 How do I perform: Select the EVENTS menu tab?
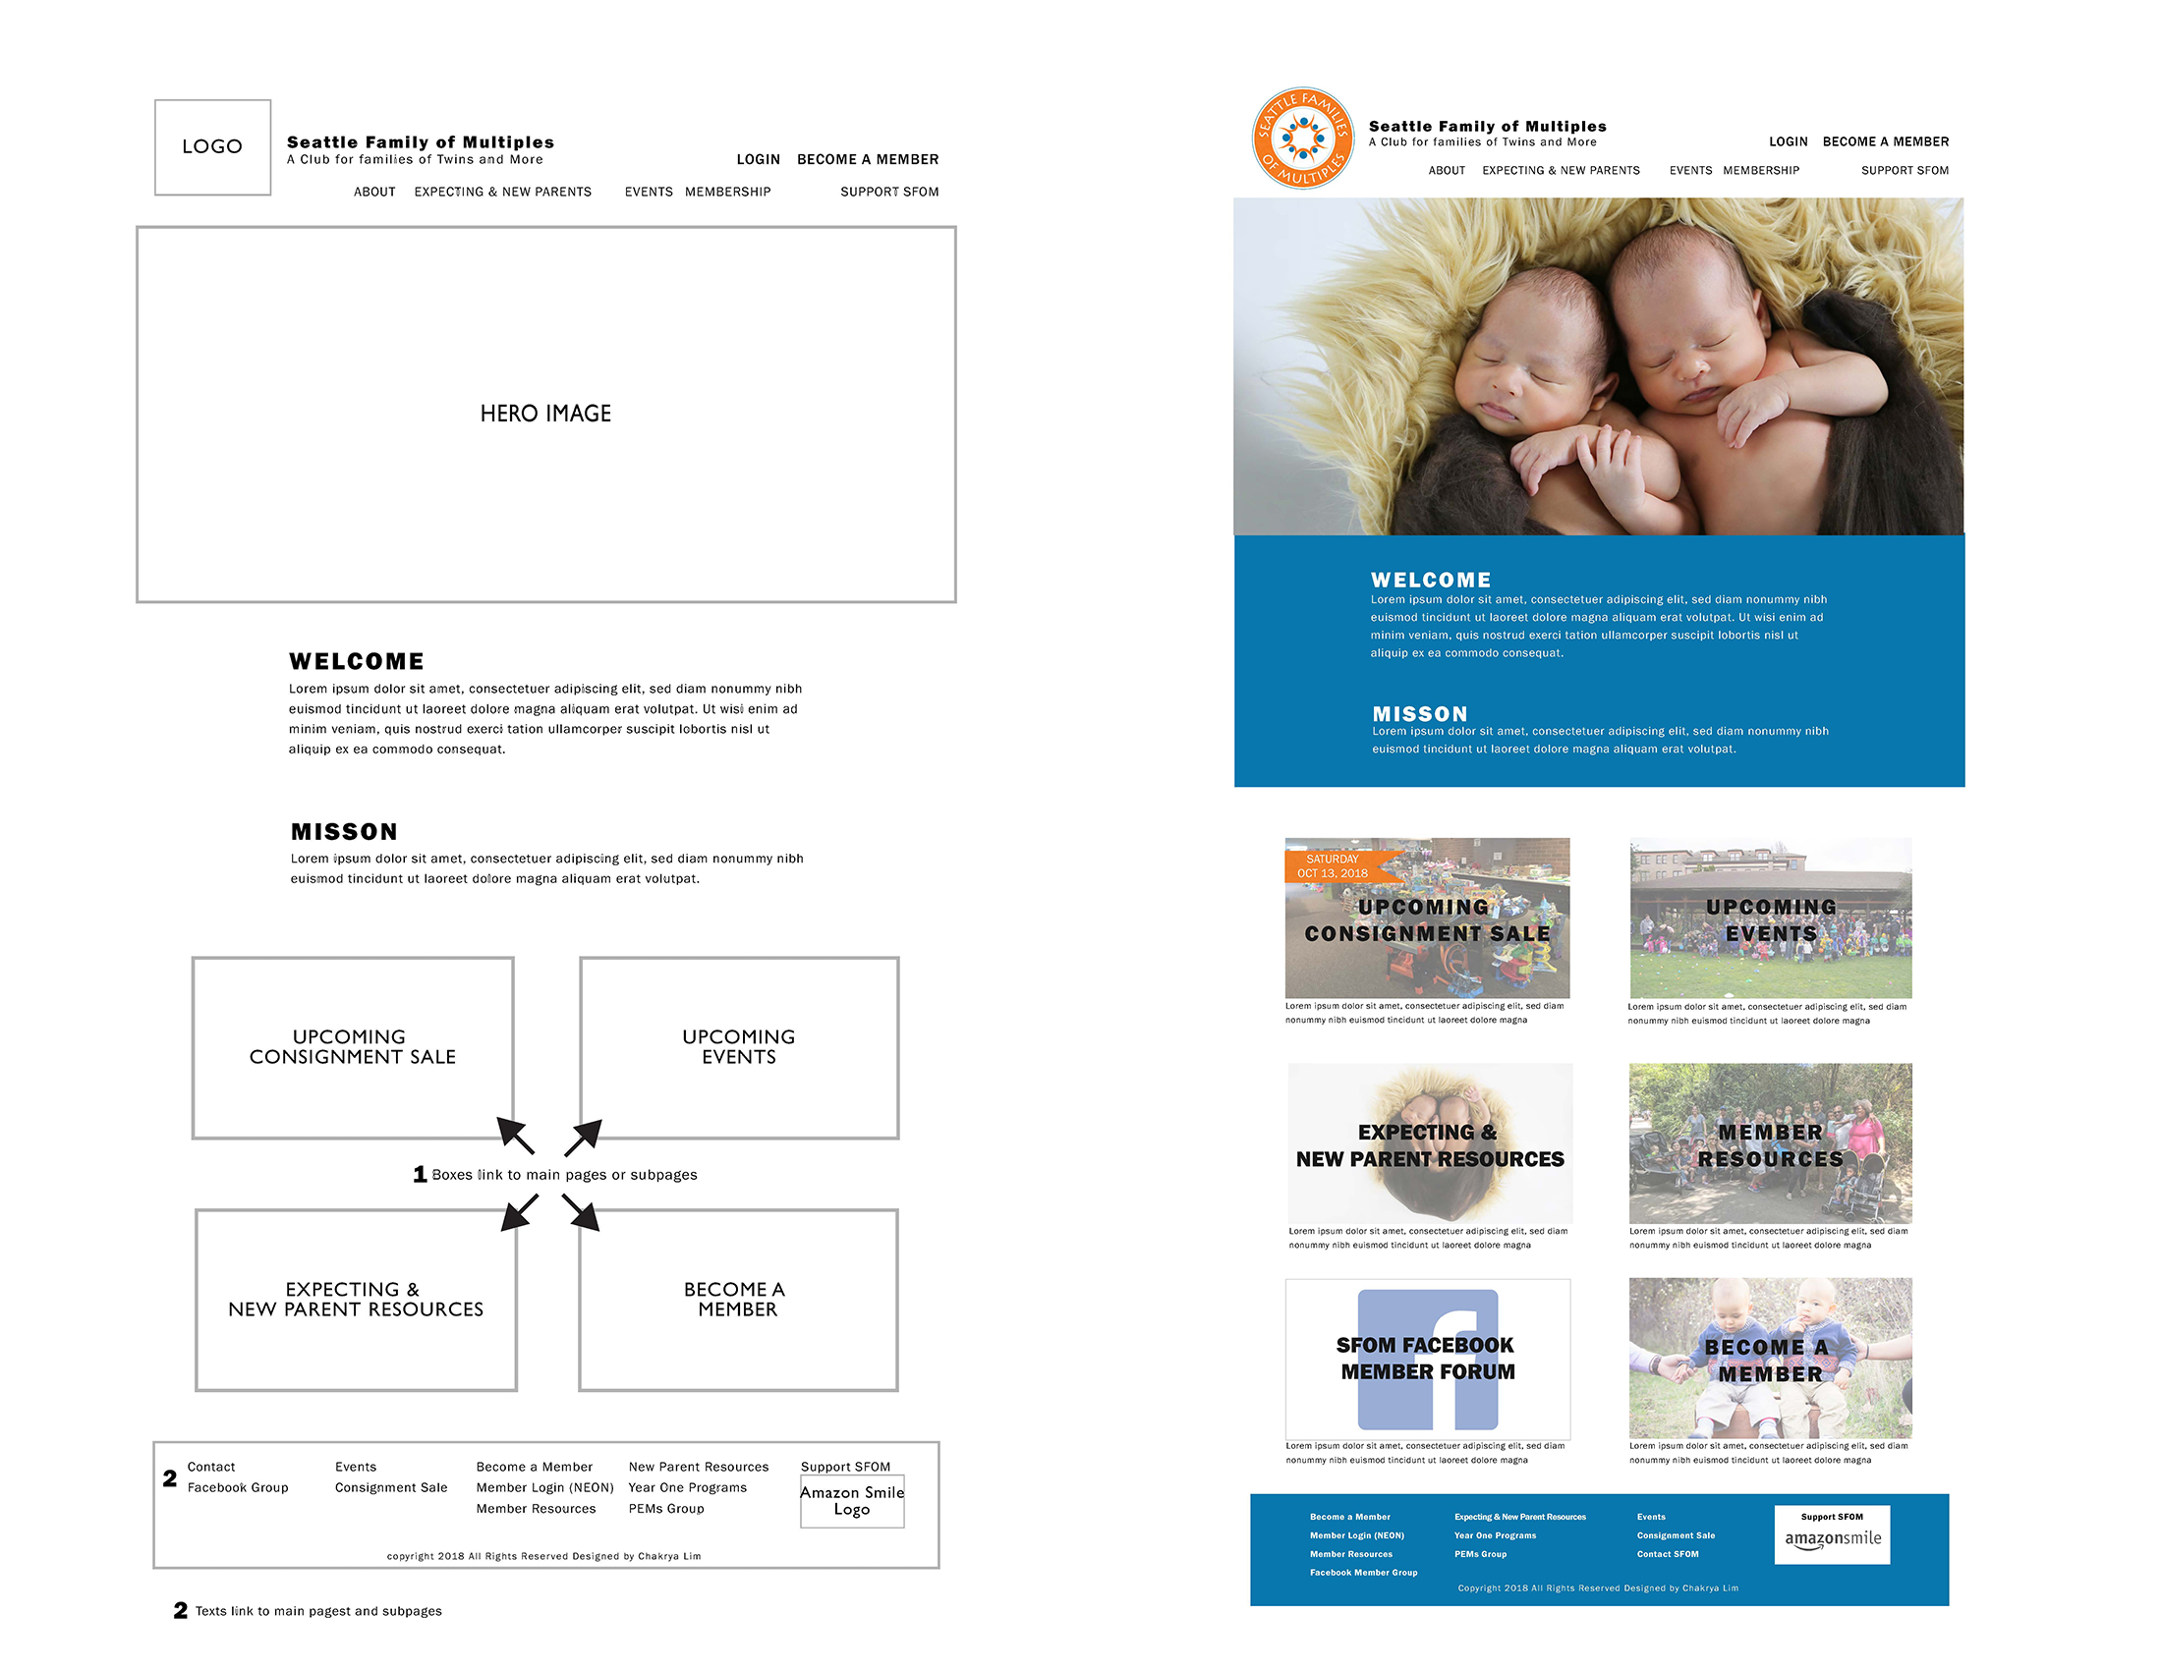pyautogui.click(x=1684, y=172)
